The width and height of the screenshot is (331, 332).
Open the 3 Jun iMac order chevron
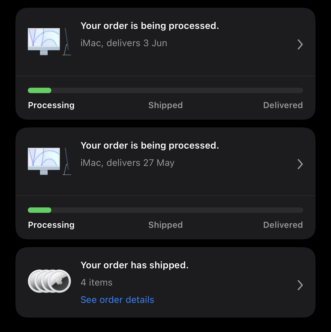pyautogui.click(x=300, y=44)
